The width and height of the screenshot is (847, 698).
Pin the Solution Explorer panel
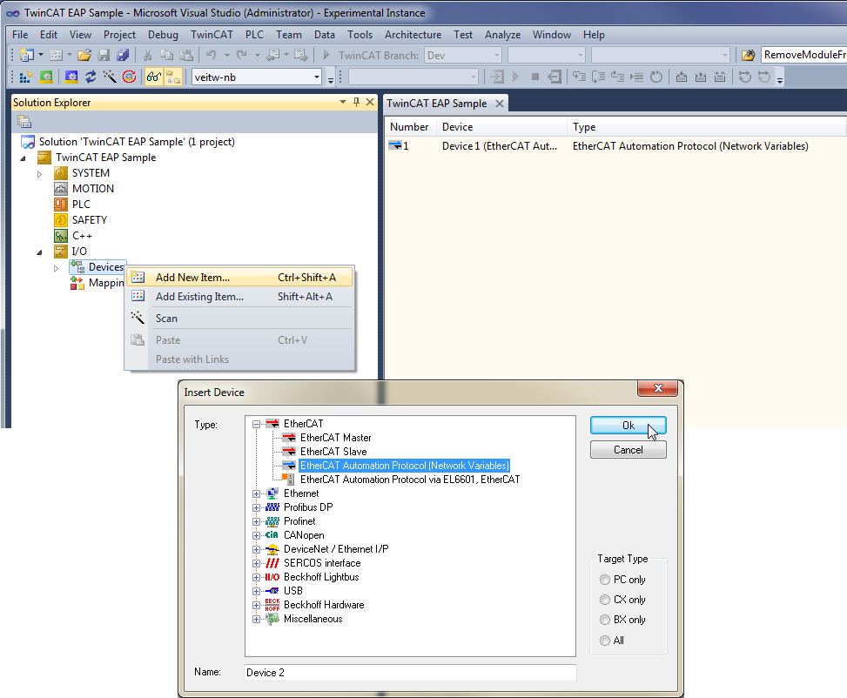click(x=357, y=102)
